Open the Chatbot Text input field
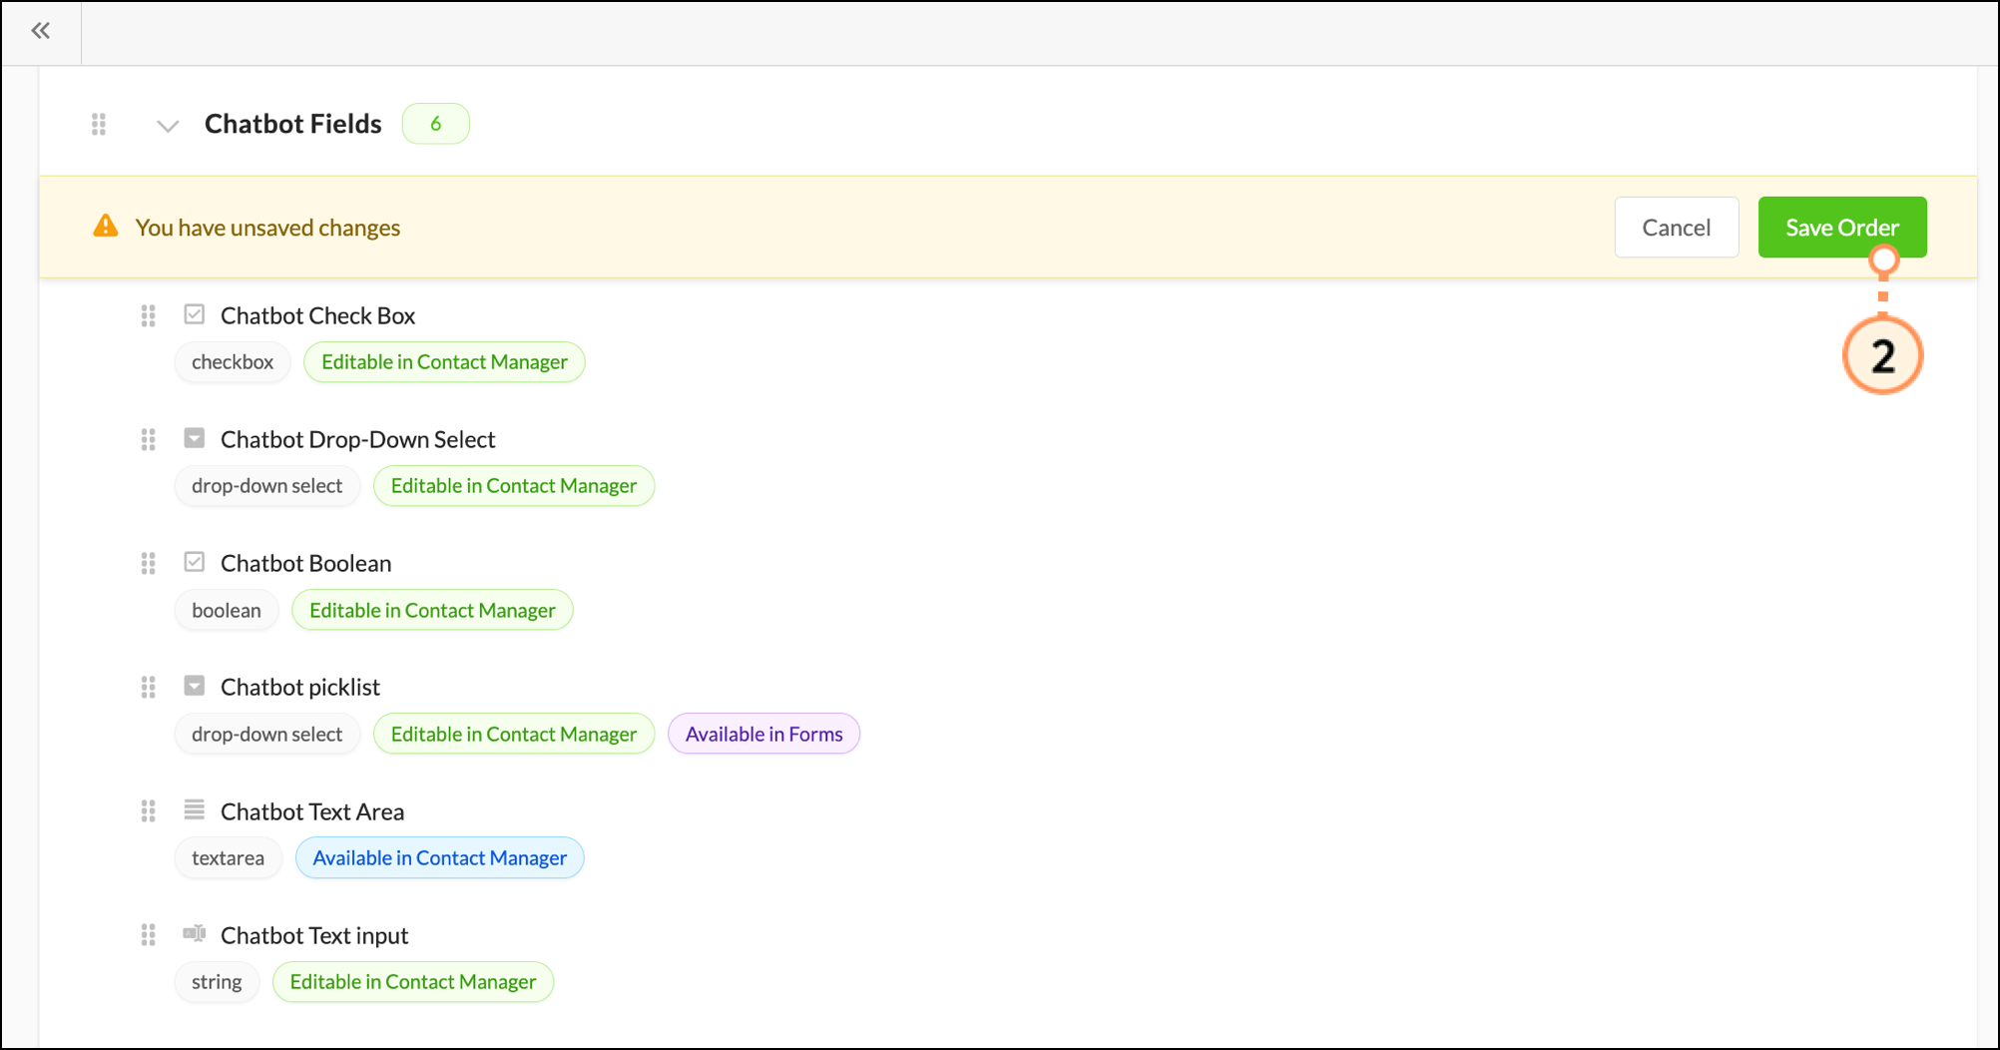2000x1050 pixels. click(x=314, y=935)
